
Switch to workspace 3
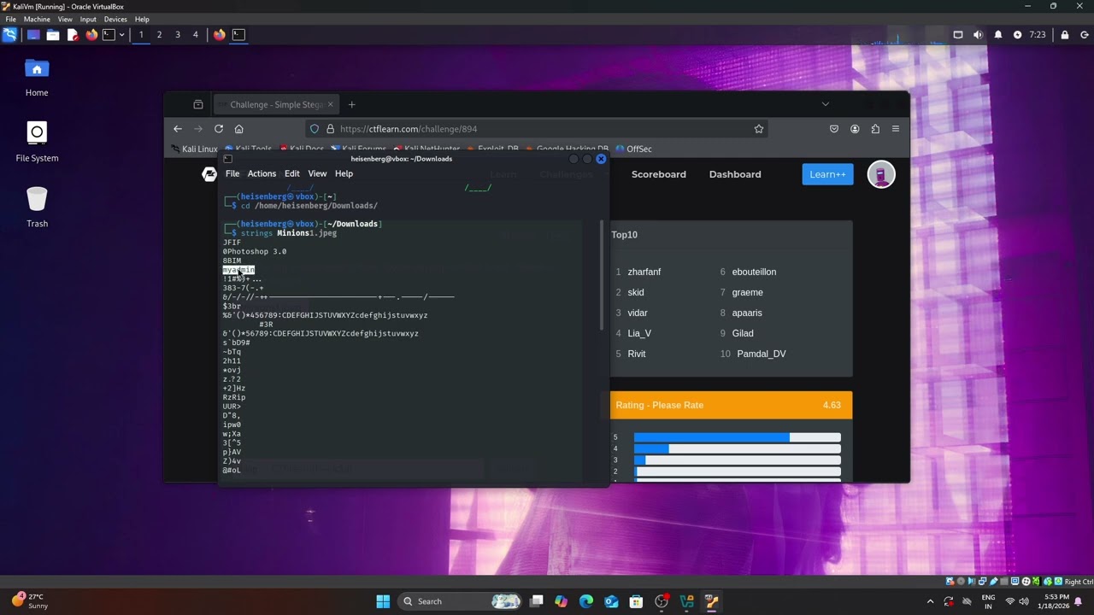pyautogui.click(x=178, y=35)
